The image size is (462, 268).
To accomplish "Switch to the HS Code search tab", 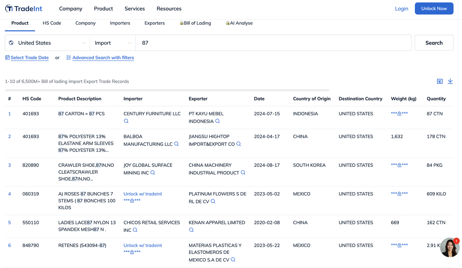I will (52, 23).
